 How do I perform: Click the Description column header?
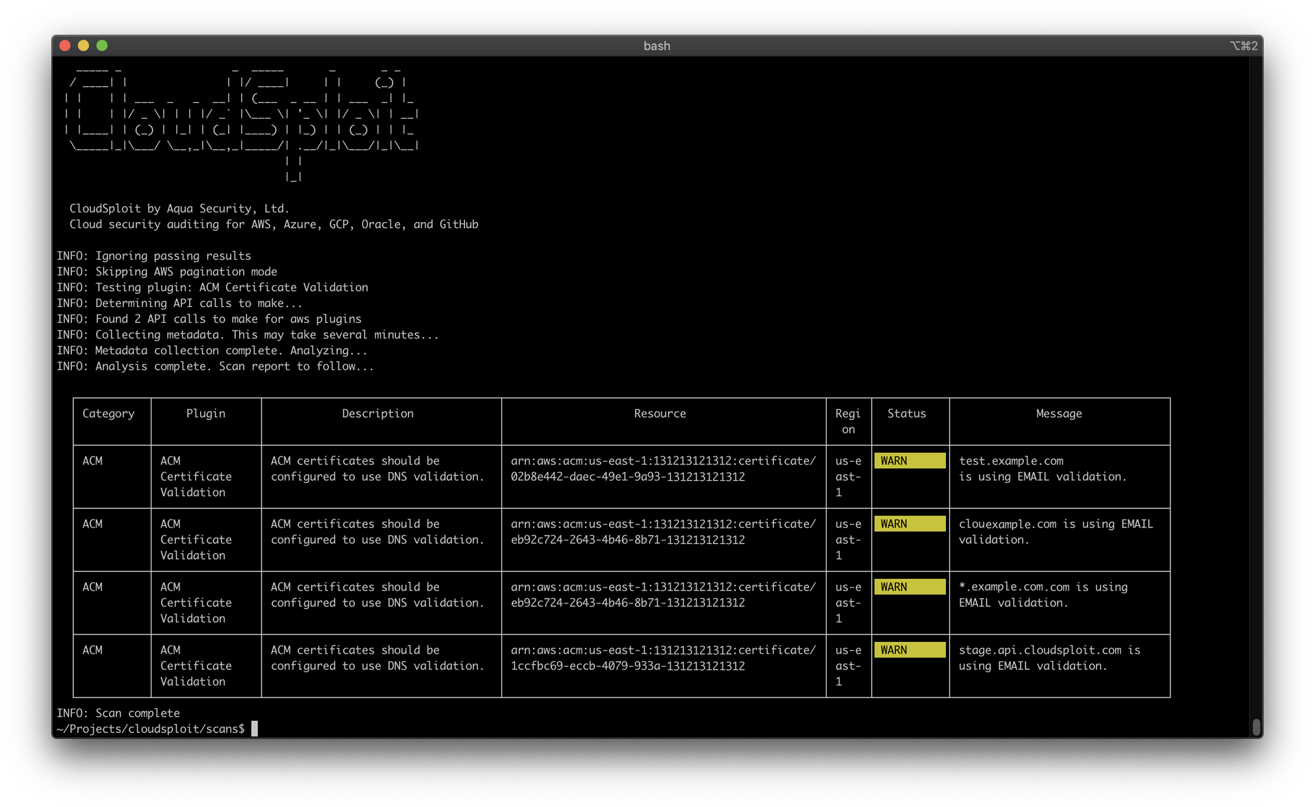(x=377, y=414)
